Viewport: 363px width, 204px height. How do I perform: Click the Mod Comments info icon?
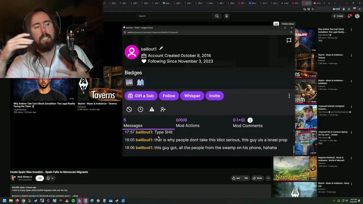(x=250, y=120)
